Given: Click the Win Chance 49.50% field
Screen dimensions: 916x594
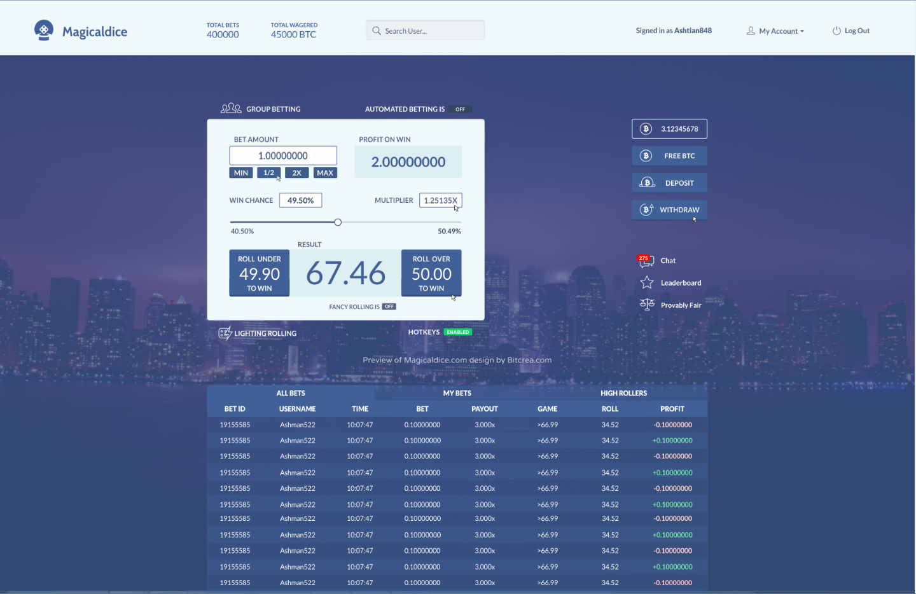Looking at the screenshot, I should click(x=300, y=200).
